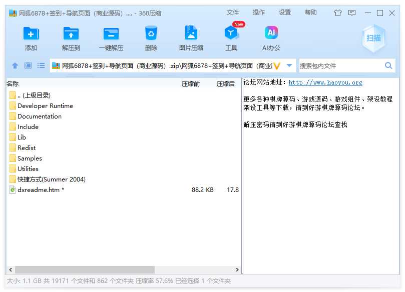The width and height of the screenshot is (405, 292).
Task: Click the search magnifier icon
Action: [x=388, y=65]
